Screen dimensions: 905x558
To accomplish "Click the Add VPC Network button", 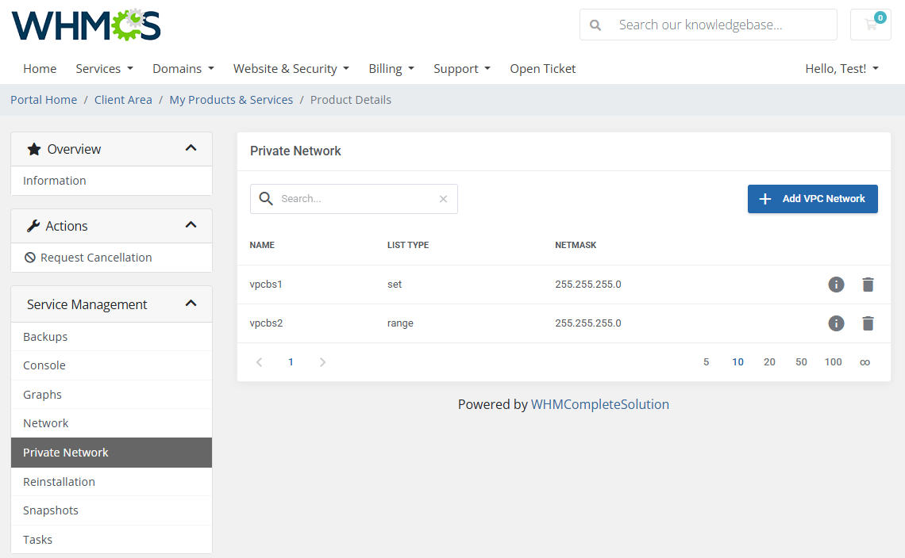I will tap(812, 199).
